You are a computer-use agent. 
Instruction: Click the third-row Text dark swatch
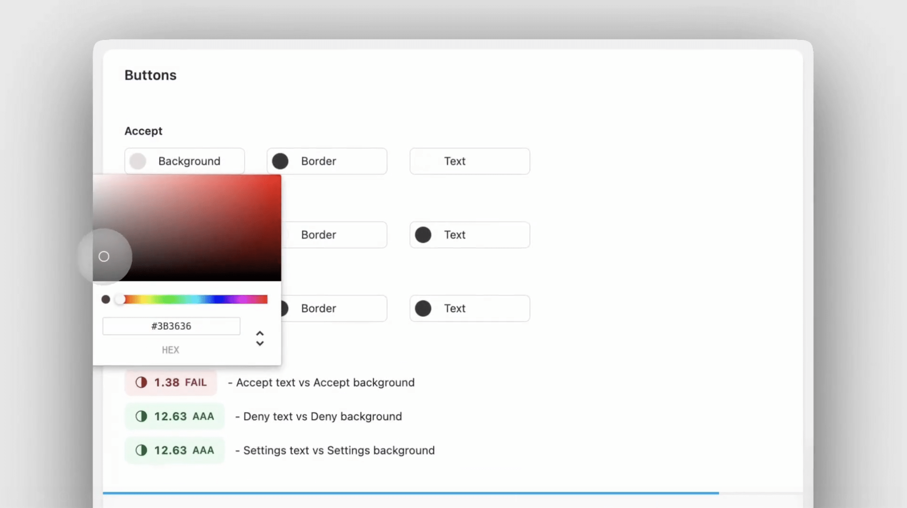tap(423, 308)
